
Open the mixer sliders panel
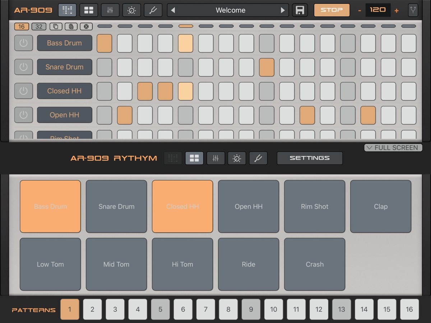pyautogui.click(x=110, y=10)
